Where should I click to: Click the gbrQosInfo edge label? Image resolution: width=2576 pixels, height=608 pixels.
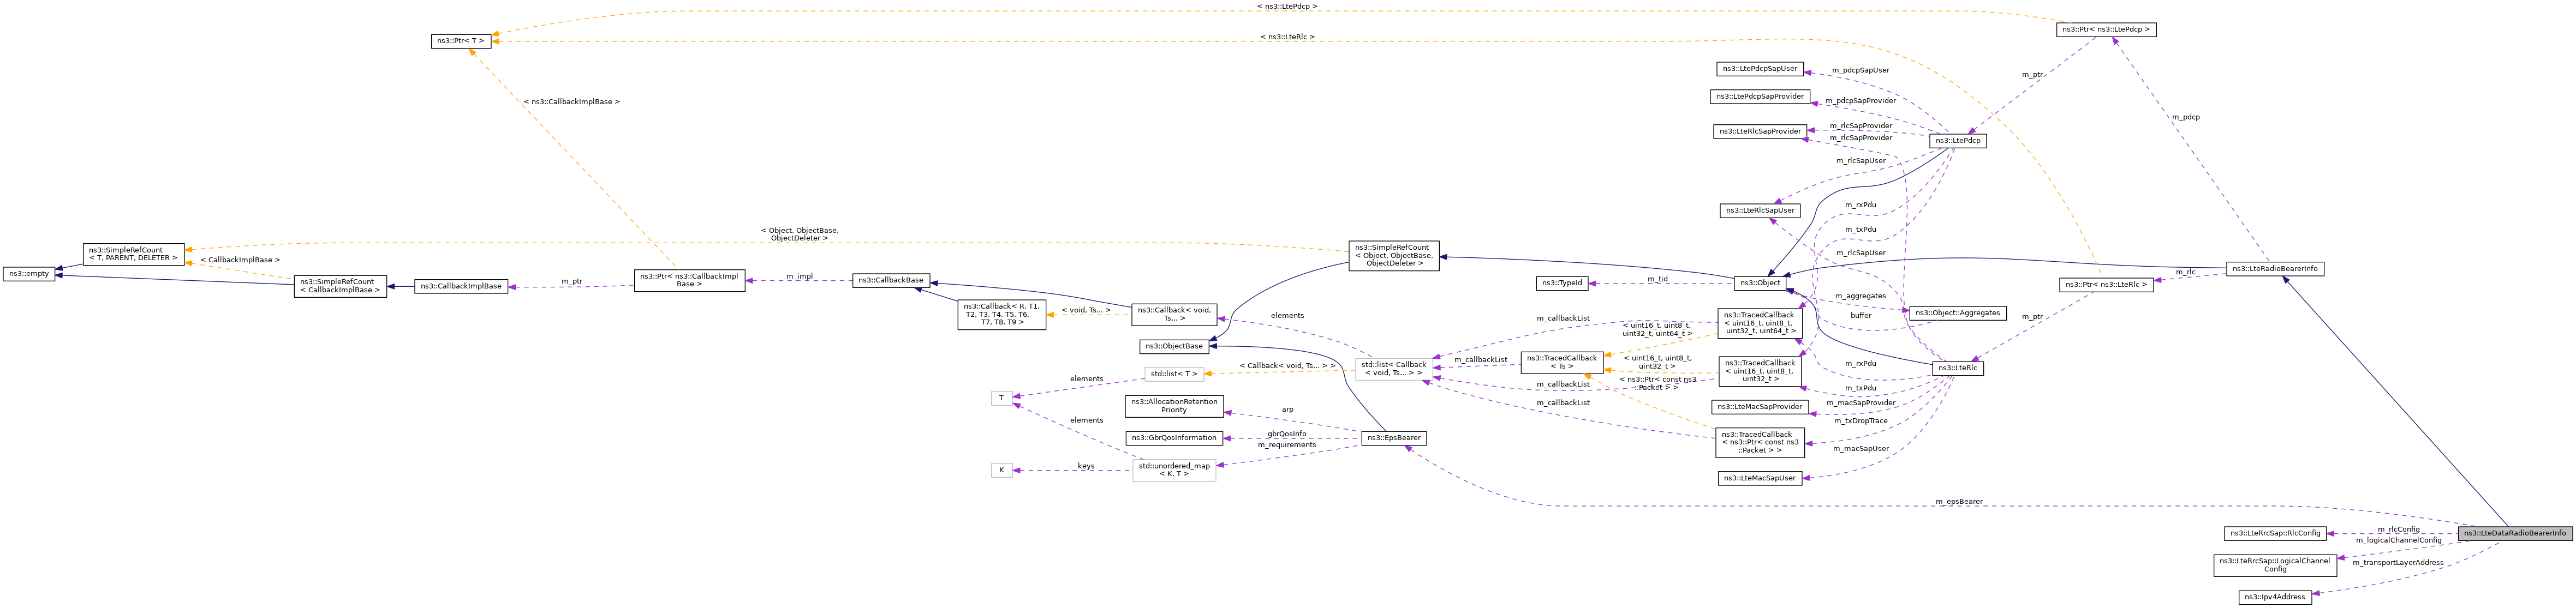tap(1286, 434)
